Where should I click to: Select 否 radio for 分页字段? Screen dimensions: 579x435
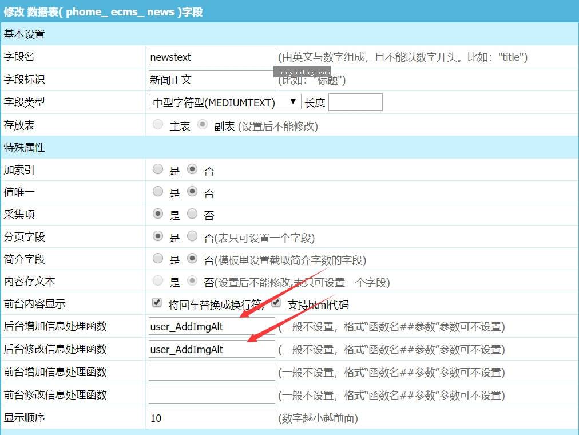[x=192, y=236]
